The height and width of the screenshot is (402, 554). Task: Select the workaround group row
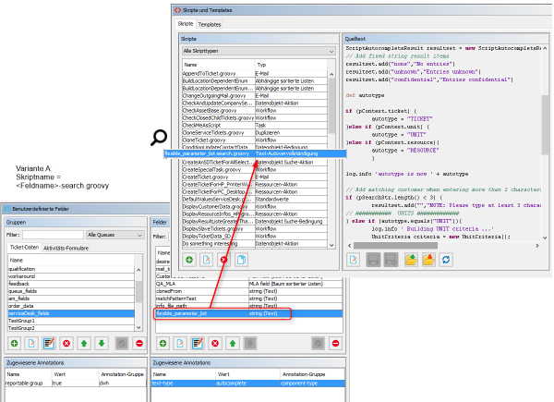[71, 276]
